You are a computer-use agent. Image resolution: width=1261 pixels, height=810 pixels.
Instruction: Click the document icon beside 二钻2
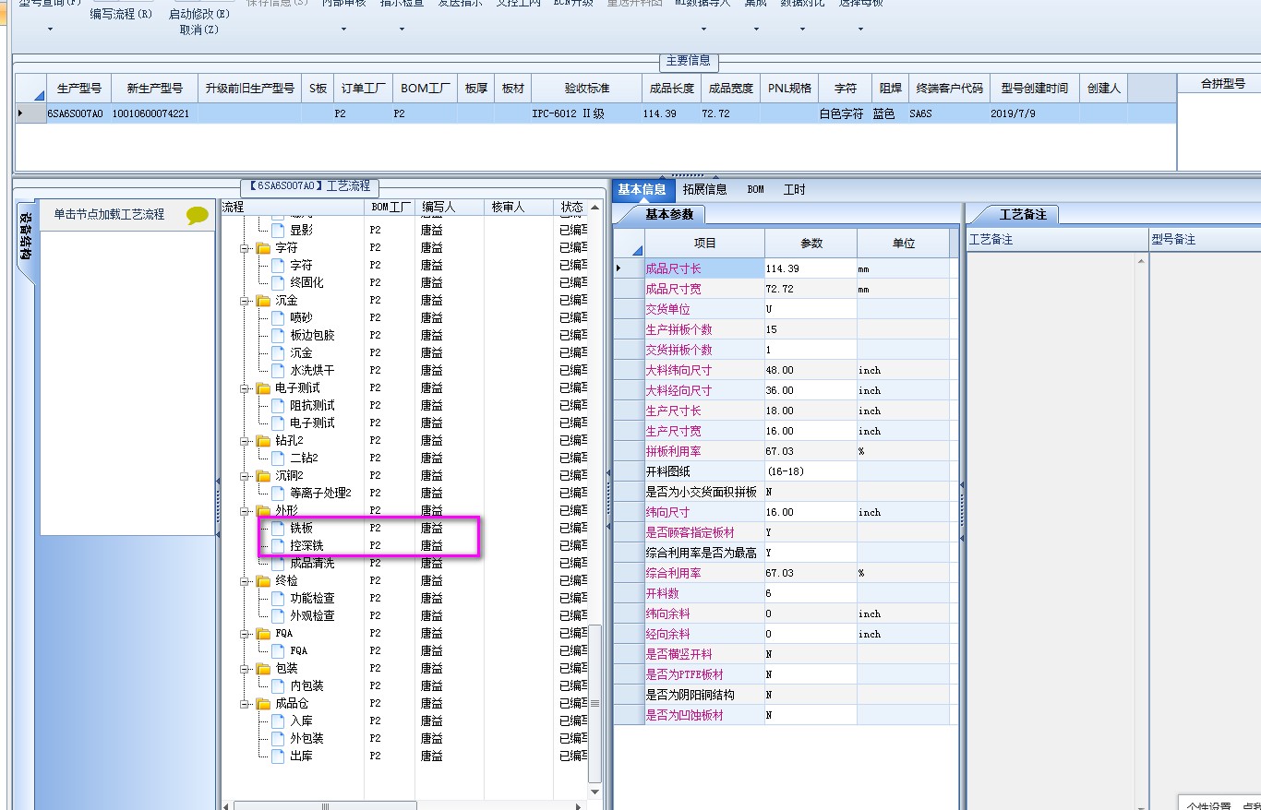pyautogui.click(x=279, y=458)
